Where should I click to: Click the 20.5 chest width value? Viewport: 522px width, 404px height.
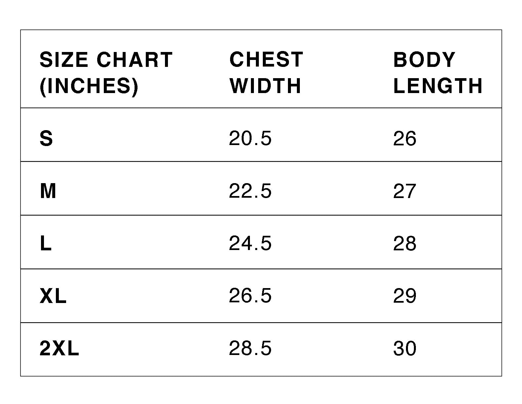250,138
